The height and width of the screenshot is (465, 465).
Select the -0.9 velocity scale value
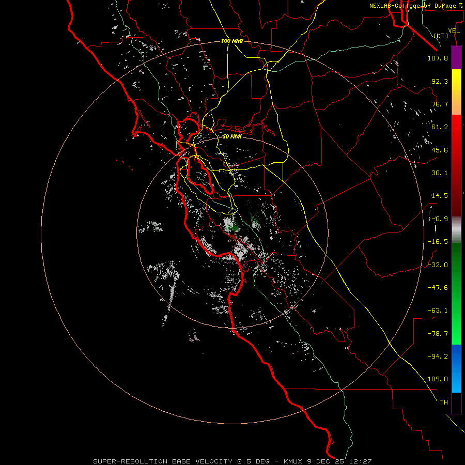(439, 219)
